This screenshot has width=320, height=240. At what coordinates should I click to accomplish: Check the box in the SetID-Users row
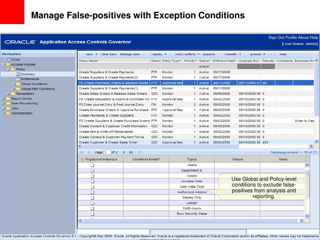coord(92,208)
